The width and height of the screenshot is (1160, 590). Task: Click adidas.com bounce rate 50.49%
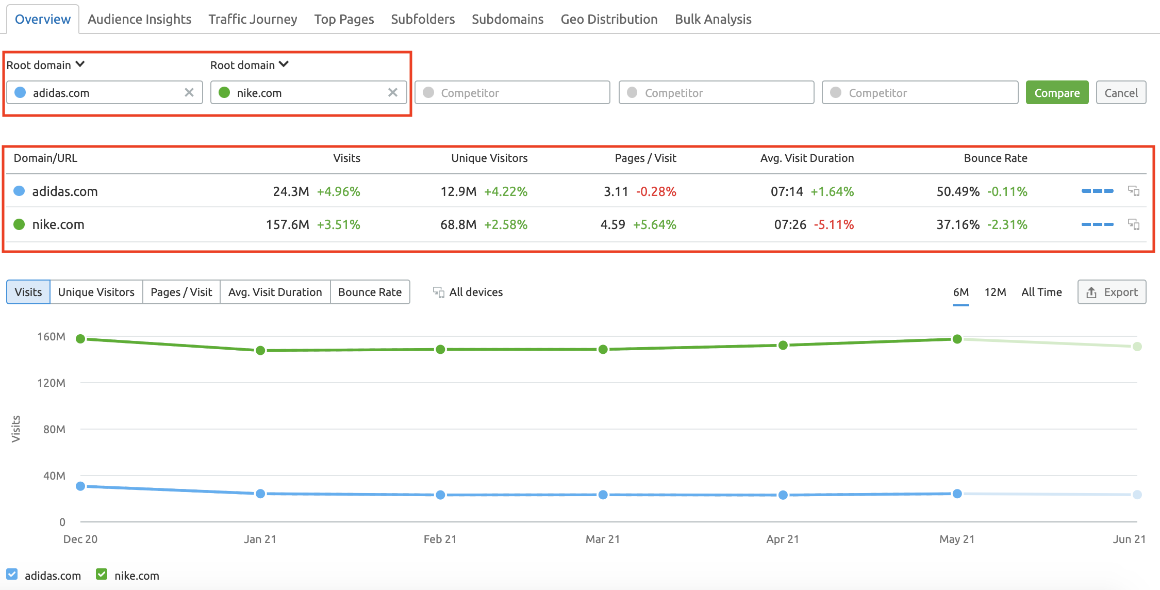[x=958, y=191]
